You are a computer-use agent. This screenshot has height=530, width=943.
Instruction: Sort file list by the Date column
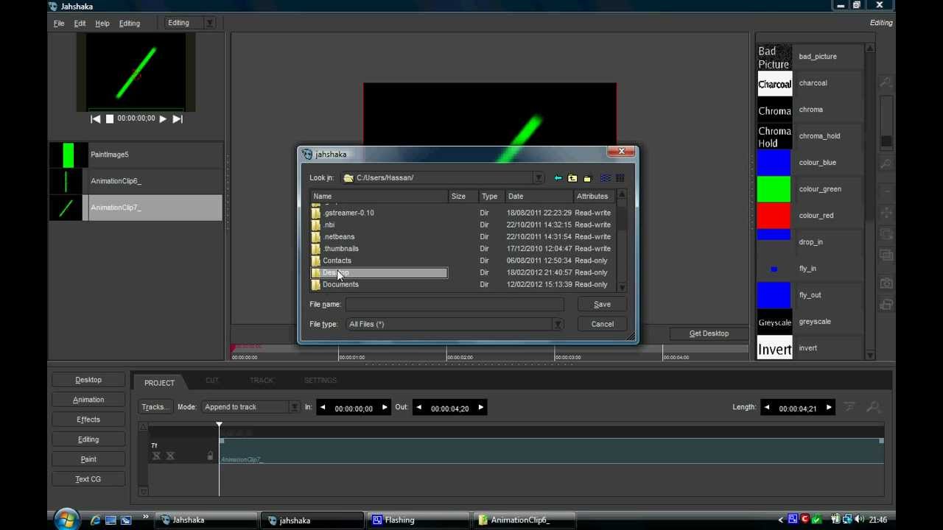539,197
